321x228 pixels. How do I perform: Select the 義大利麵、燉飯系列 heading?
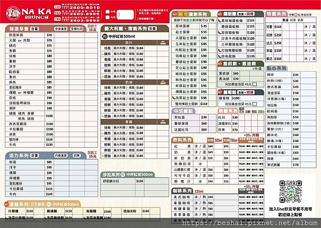coord(126,28)
